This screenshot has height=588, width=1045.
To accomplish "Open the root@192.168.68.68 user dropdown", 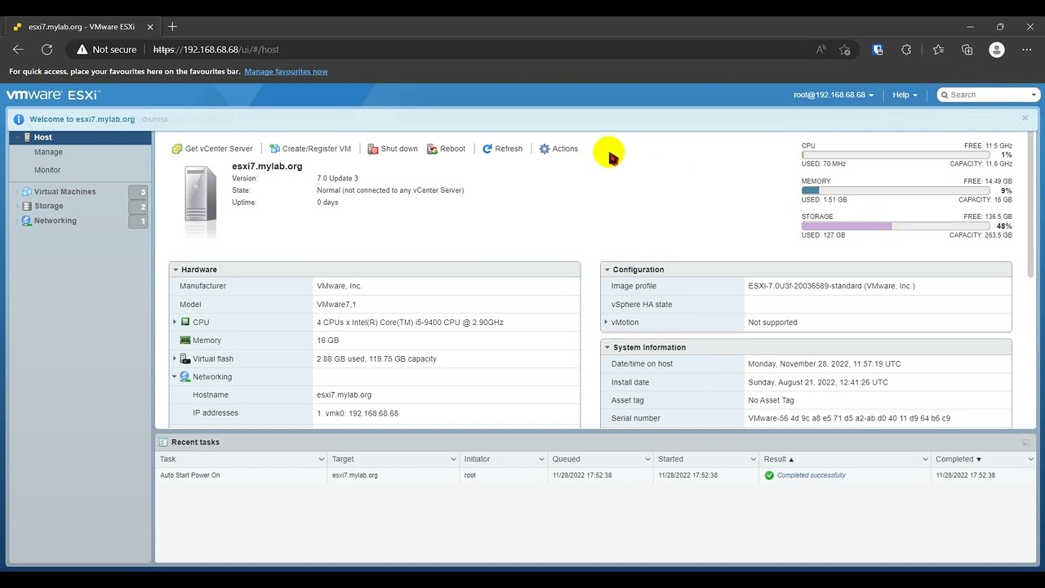I will click(834, 95).
